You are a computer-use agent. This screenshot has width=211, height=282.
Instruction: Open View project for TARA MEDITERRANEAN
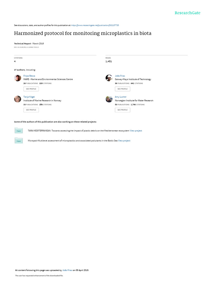[x=136, y=131]
